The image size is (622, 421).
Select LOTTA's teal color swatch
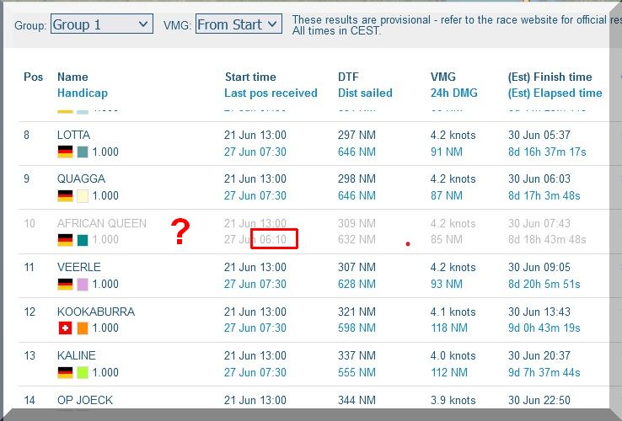coord(83,152)
